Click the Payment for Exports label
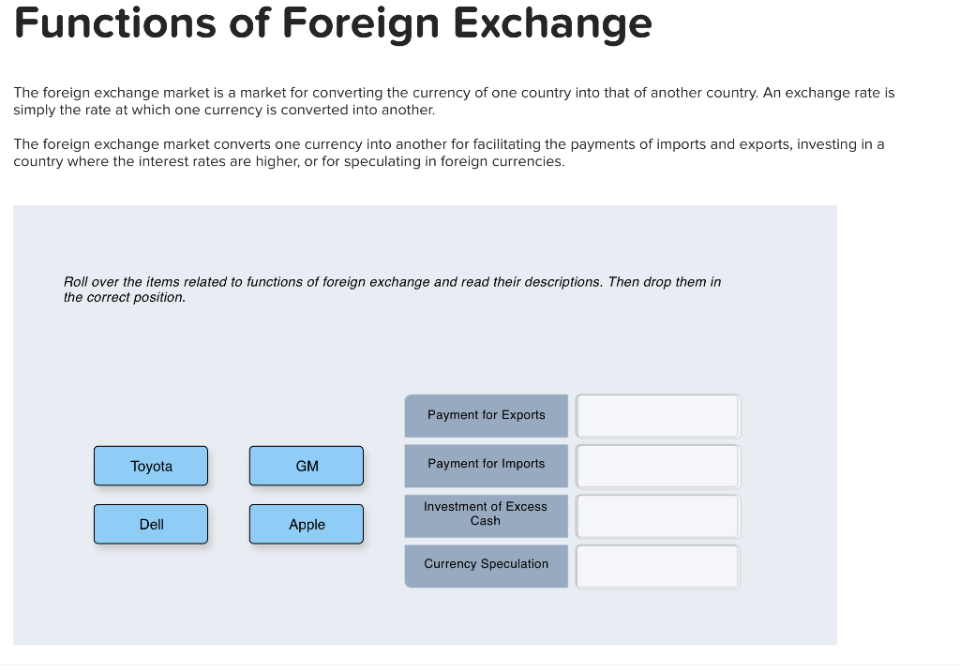This screenshot has height=670, width=960. click(x=486, y=415)
